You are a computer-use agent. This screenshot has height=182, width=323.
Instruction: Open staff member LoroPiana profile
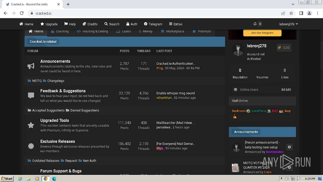[259, 111]
